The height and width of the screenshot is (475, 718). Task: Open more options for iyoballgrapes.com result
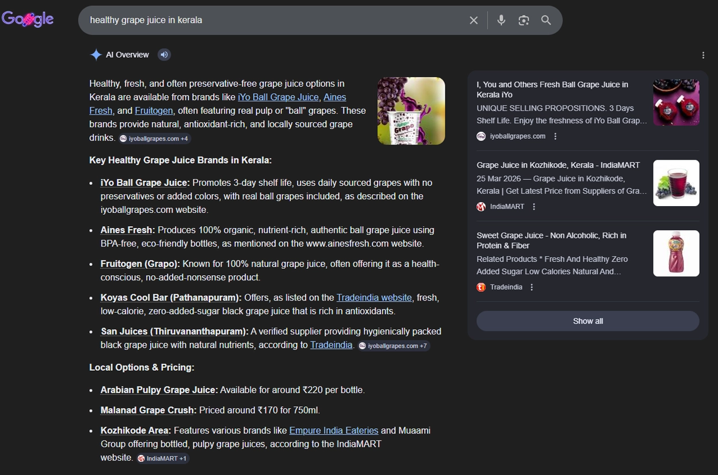555,136
